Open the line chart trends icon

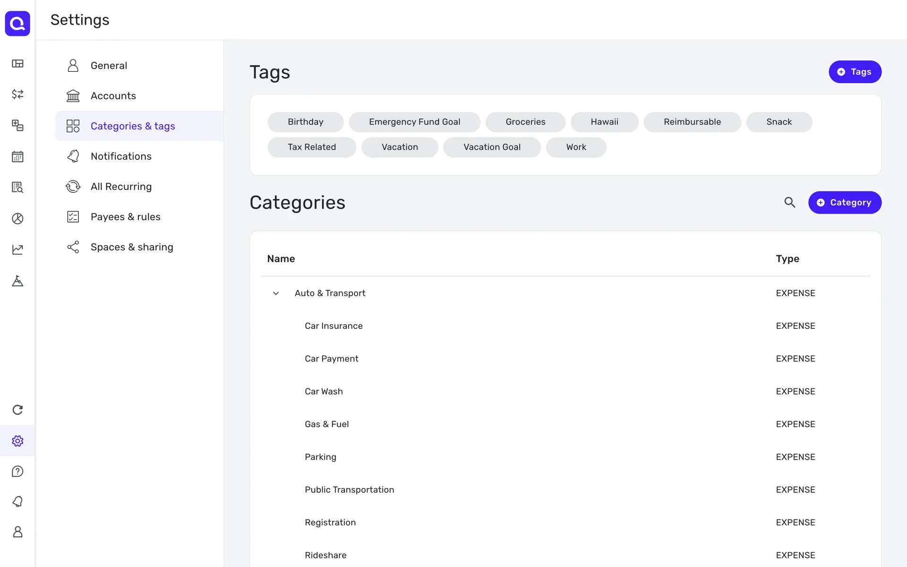pyautogui.click(x=17, y=249)
